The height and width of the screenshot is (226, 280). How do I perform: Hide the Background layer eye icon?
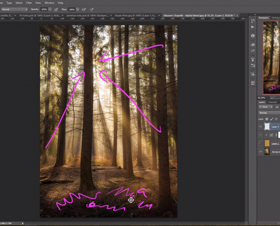[x=260, y=151]
